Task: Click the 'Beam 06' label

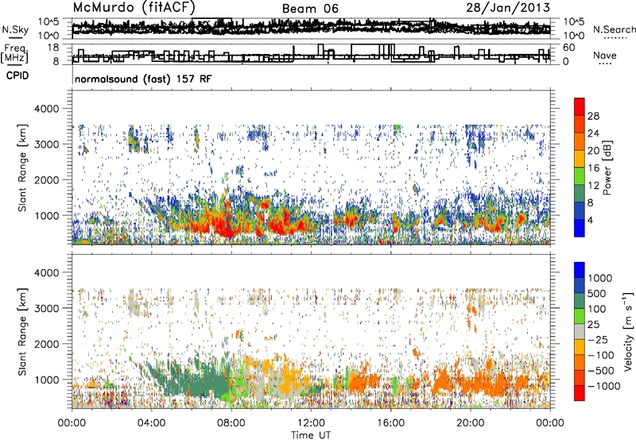Action: (310, 9)
